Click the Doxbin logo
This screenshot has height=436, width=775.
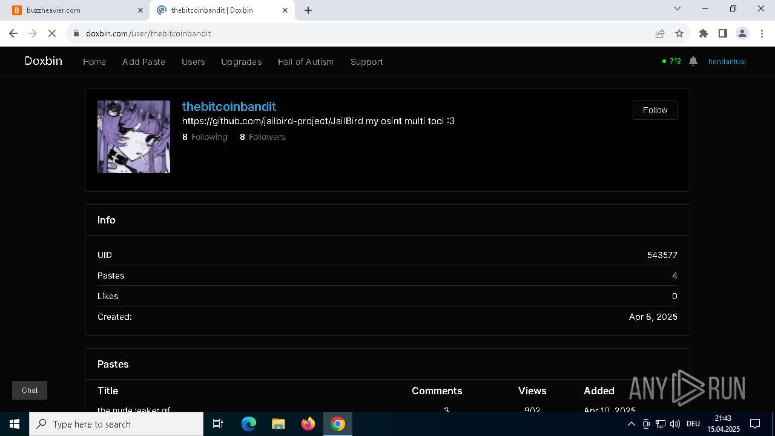[x=44, y=61]
